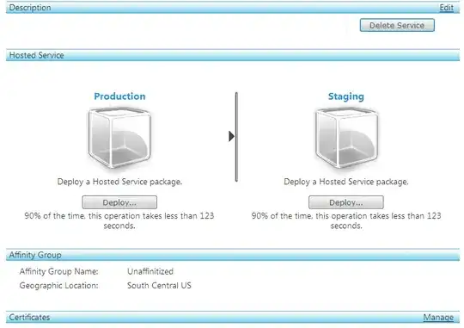Viewport: 464px width, 328px height.
Task: Click the Production heading
Action: point(119,96)
